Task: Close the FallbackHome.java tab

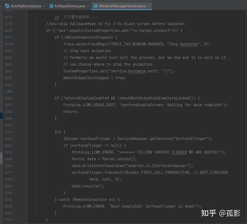Action: [x=89, y=6]
